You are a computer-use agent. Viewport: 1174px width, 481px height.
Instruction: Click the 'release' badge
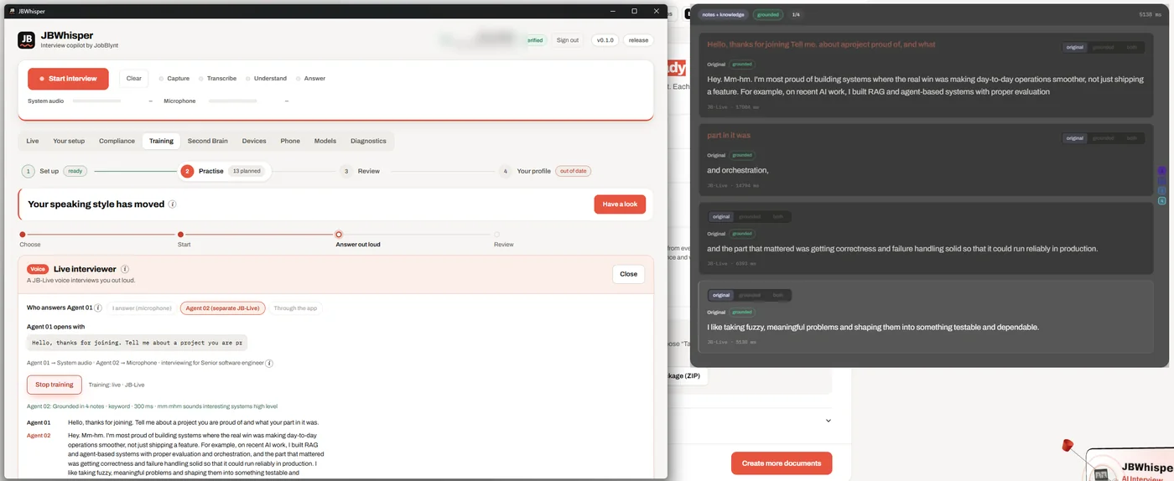[638, 40]
